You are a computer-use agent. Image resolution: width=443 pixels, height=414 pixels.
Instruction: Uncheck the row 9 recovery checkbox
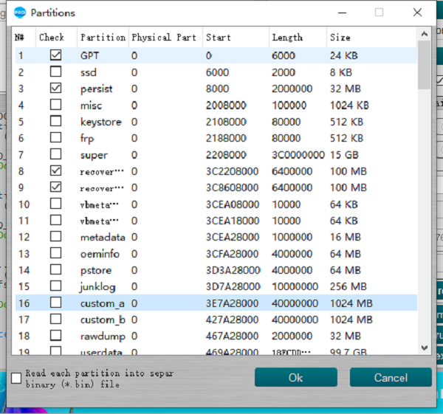click(x=55, y=187)
